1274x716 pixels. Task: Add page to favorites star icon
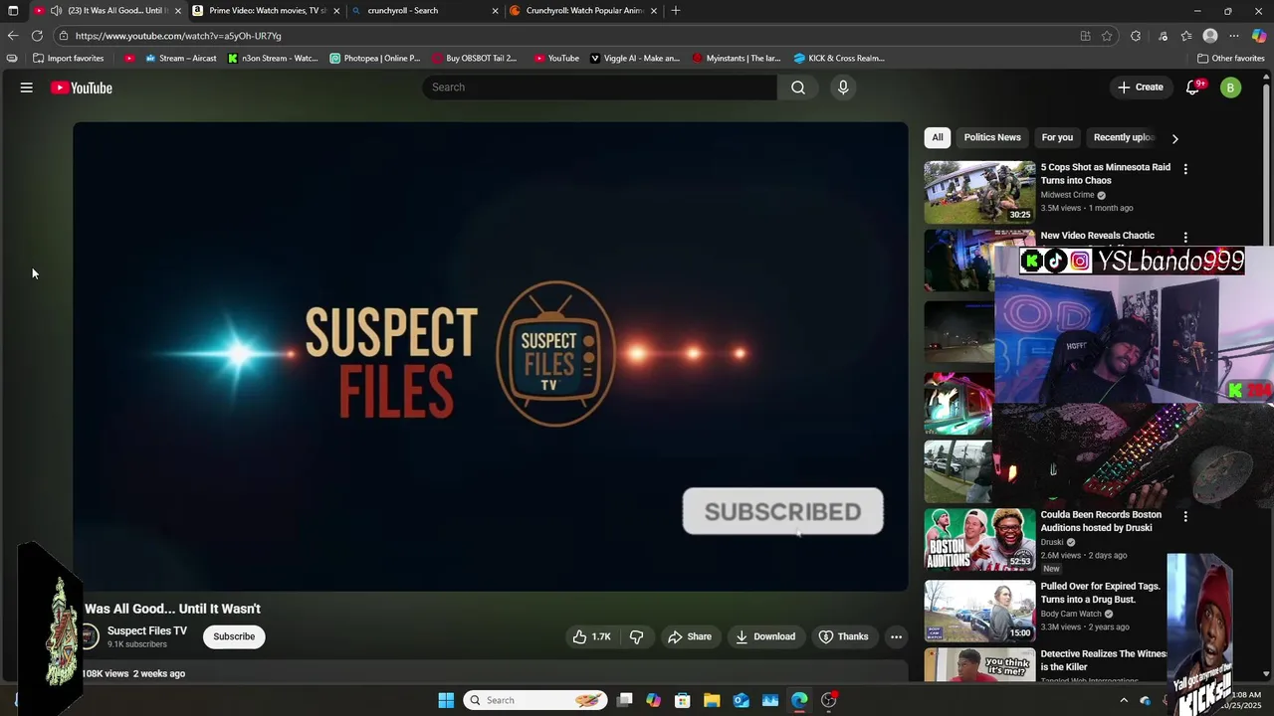click(1107, 36)
